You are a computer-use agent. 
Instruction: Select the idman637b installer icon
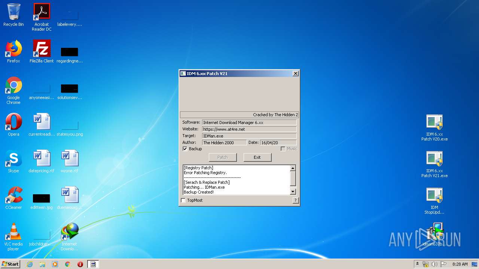[x=434, y=235]
